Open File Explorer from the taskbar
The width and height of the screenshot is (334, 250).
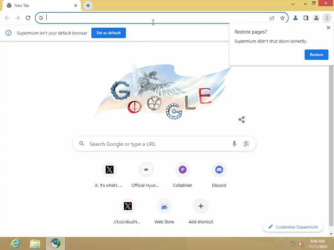(35, 243)
